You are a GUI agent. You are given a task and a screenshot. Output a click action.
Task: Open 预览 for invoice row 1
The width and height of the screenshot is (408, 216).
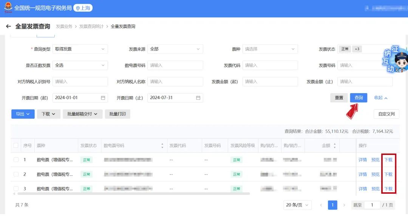point(375,160)
